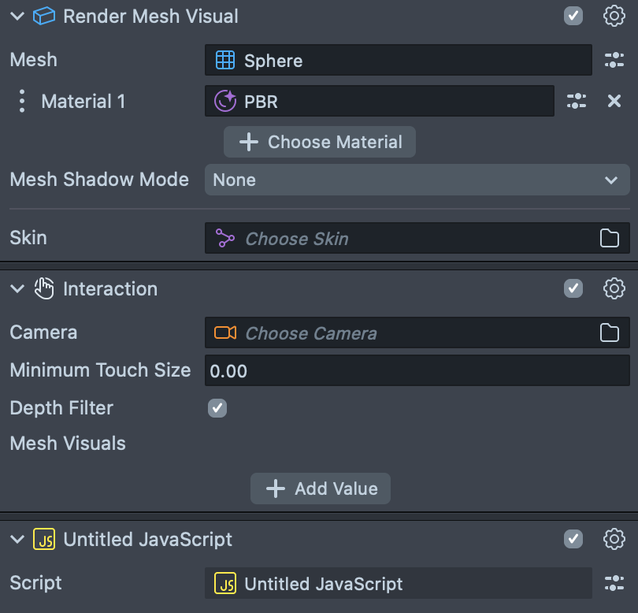Disable the Render Mesh Visual component checkbox
Image resolution: width=638 pixels, height=613 pixels.
pos(573,16)
